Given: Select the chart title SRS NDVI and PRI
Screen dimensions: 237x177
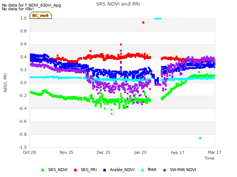Looking at the screenshot, I should pos(118,4).
